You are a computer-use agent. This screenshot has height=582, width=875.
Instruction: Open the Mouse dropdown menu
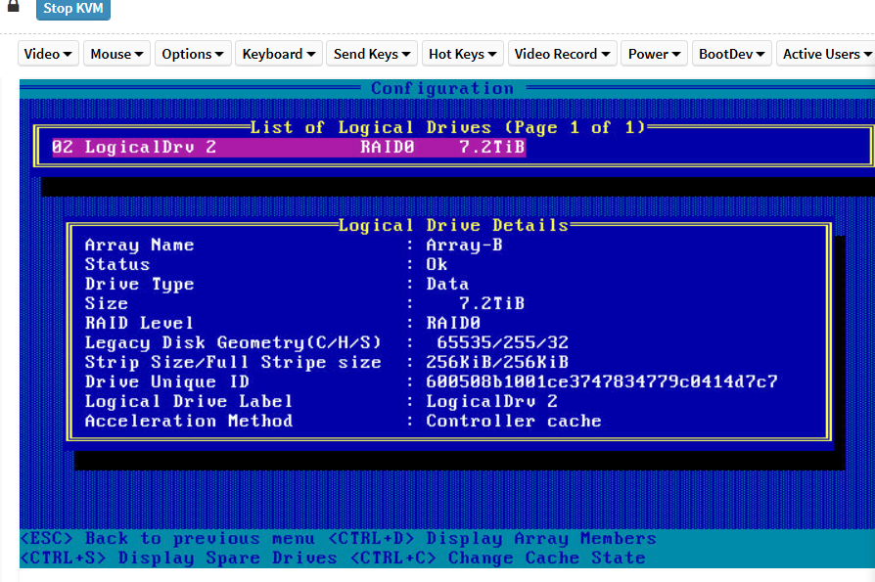[x=116, y=54]
